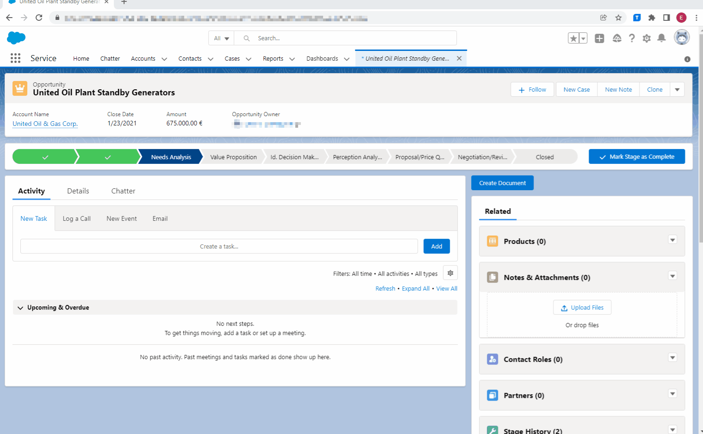This screenshot has height=434, width=703.
Task: Click the activity filter settings gear
Action: pos(450,273)
